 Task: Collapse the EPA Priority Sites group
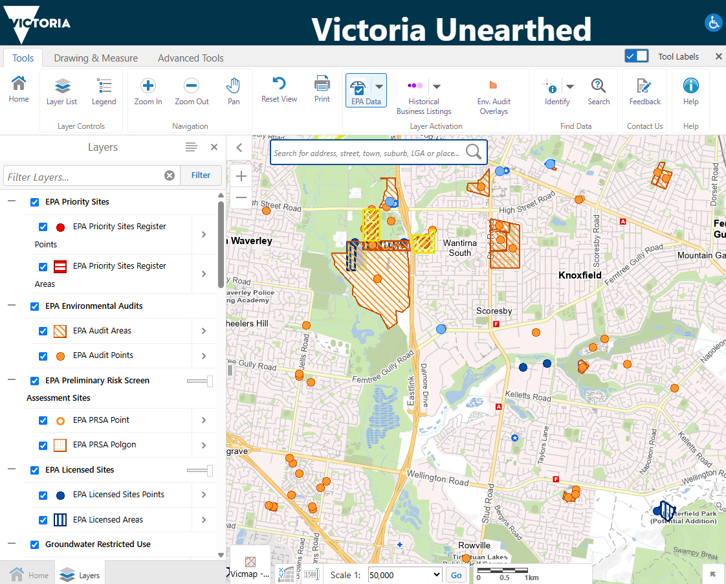click(x=12, y=201)
